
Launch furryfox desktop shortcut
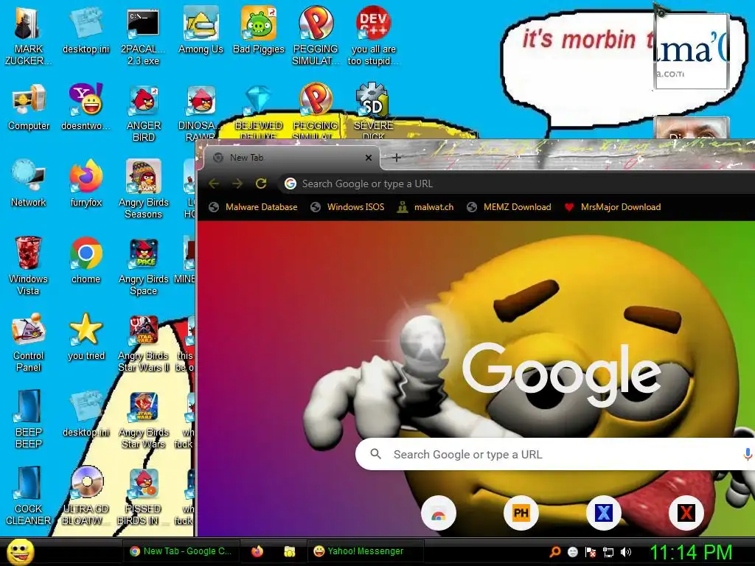pyautogui.click(x=86, y=184)
